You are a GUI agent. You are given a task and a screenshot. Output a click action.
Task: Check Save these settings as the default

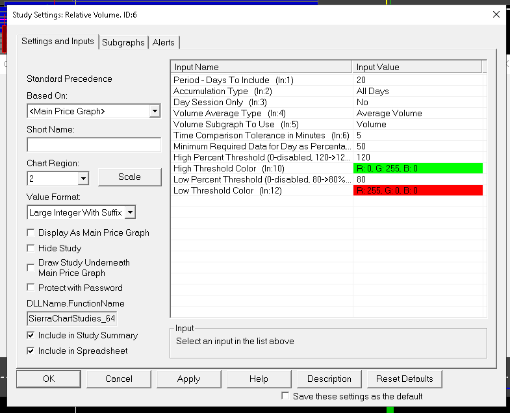coord(285,396)
